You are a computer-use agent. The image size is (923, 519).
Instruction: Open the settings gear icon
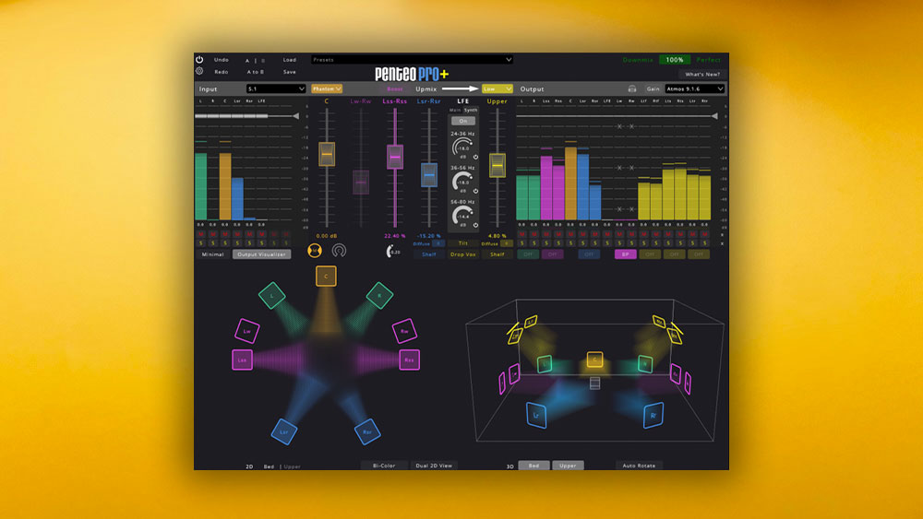199,71
